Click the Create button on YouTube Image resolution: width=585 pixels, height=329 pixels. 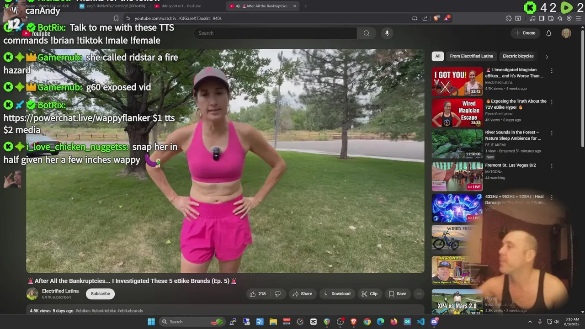[x=525, y=33]
